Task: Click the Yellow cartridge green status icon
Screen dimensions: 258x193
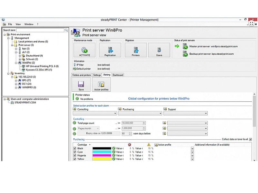Action: point(114,159)
